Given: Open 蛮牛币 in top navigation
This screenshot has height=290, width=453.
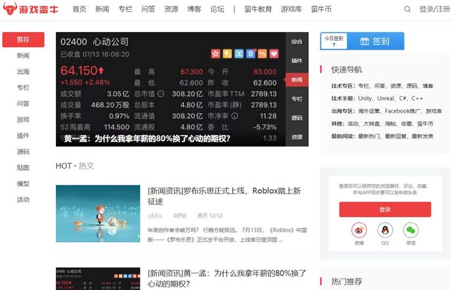Looking at the screenshot, I should [321, 9].
